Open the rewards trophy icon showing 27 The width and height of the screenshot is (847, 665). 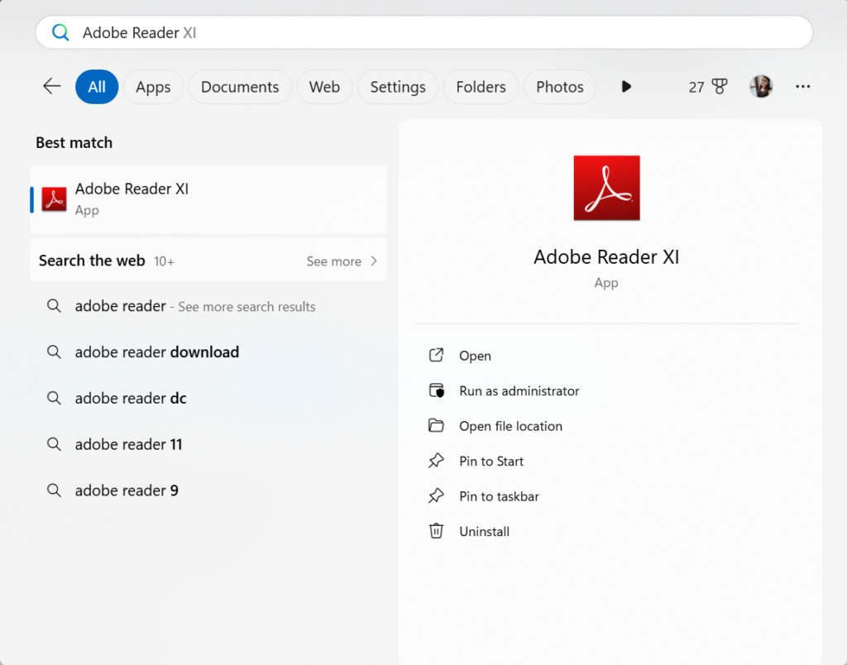pyautogui.click(x=720, y=87)
